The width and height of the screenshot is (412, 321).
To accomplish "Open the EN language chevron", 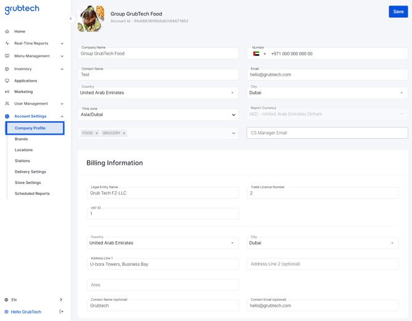I will [61, 299].
